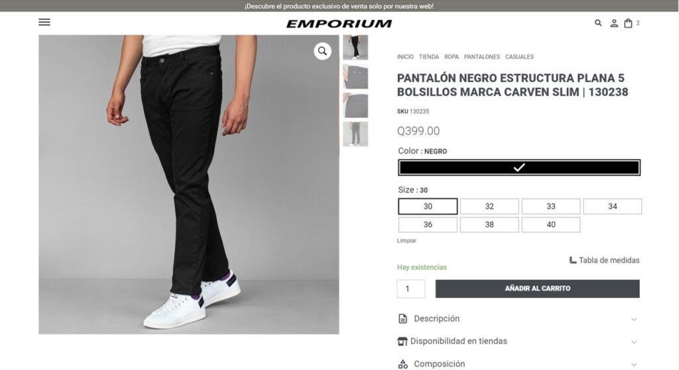The image size is (679, 370).
Task: Open the user account icon
Action: pos(614,23)
